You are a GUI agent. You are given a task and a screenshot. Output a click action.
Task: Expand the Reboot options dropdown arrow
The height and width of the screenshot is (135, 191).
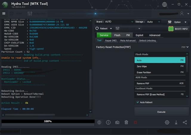point(111,29)
